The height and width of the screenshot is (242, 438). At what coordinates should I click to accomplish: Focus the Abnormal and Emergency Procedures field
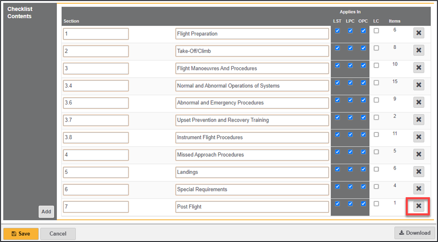(x=252, y=103)
